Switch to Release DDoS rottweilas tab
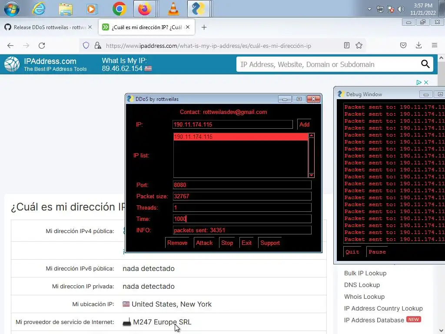 (45, 27)
